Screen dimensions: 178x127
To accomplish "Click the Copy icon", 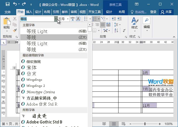I will pos(15,25).
